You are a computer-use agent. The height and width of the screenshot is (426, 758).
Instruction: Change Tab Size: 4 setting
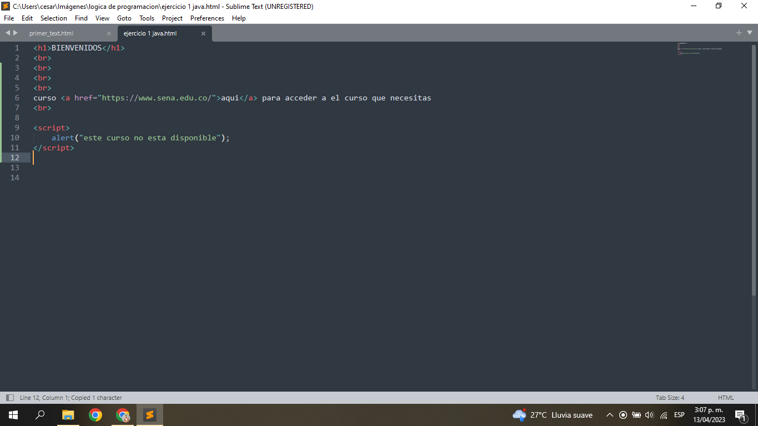coord(670,398)
